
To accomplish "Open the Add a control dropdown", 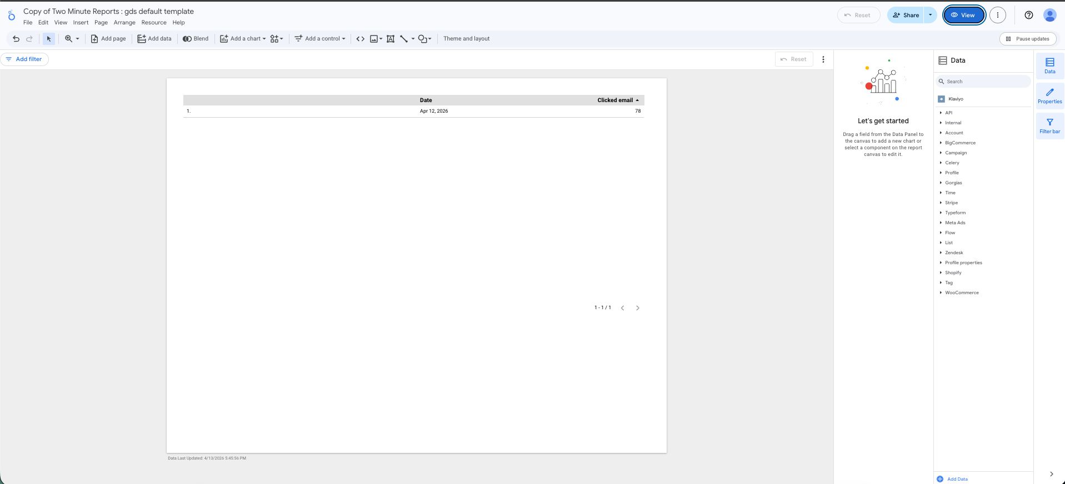I will click(320, 39).
